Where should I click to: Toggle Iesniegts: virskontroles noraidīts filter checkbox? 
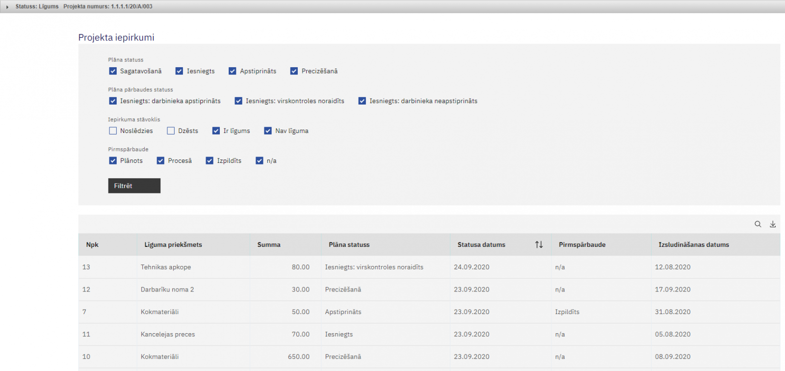point(238,101)
